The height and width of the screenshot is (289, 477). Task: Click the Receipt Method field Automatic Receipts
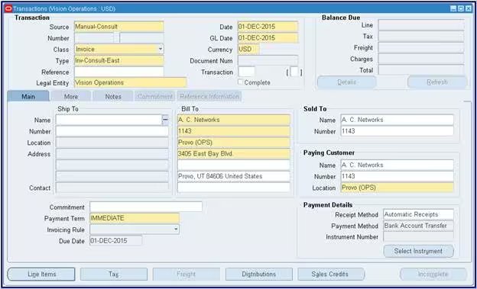point(419,214)
